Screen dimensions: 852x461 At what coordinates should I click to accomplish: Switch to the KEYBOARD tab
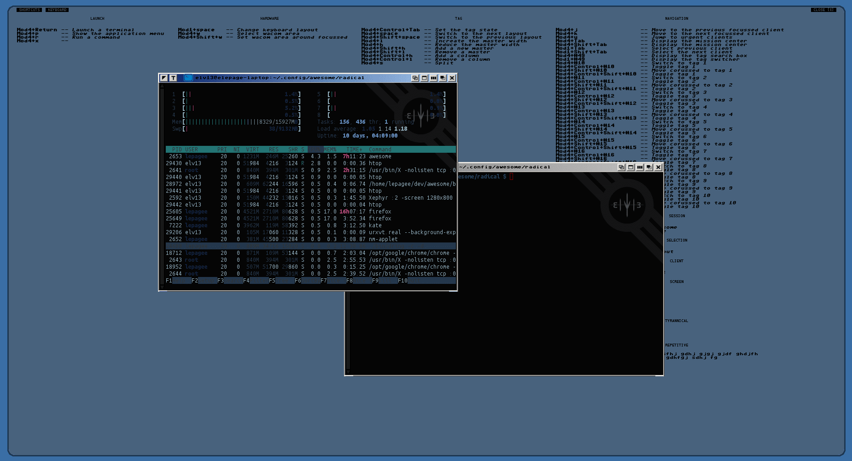coord(57,10)
